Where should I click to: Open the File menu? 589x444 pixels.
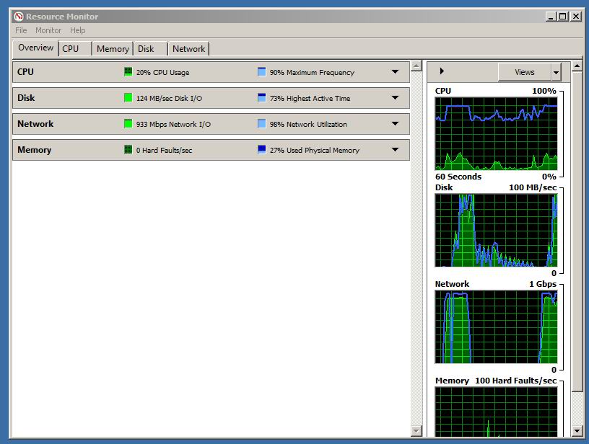coord(21,30)
